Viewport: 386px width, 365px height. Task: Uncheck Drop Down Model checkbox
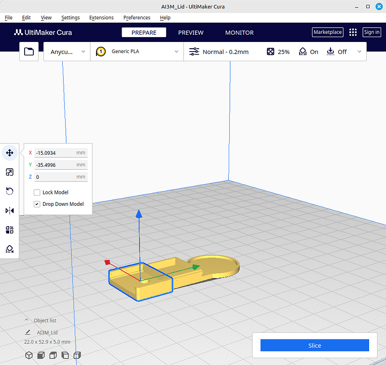pos(37,204)
